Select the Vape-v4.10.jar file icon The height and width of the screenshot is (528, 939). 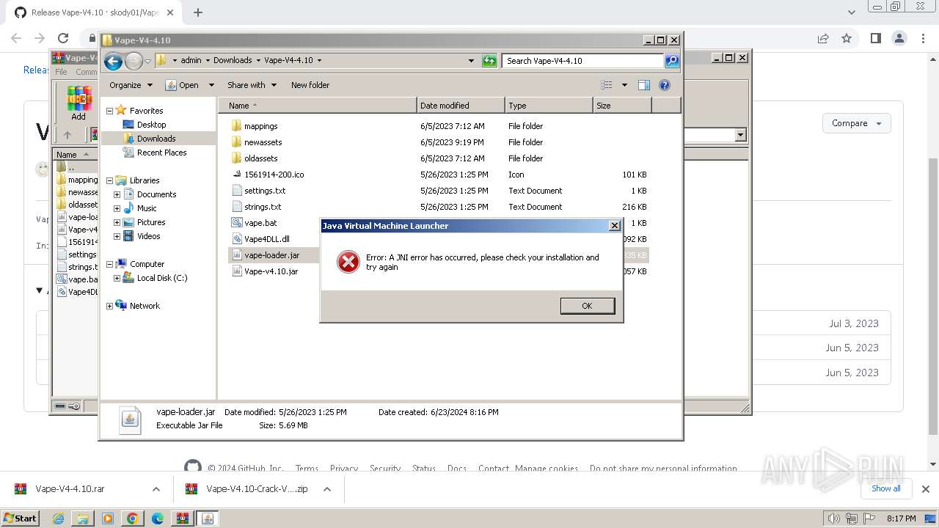(236, 271)
